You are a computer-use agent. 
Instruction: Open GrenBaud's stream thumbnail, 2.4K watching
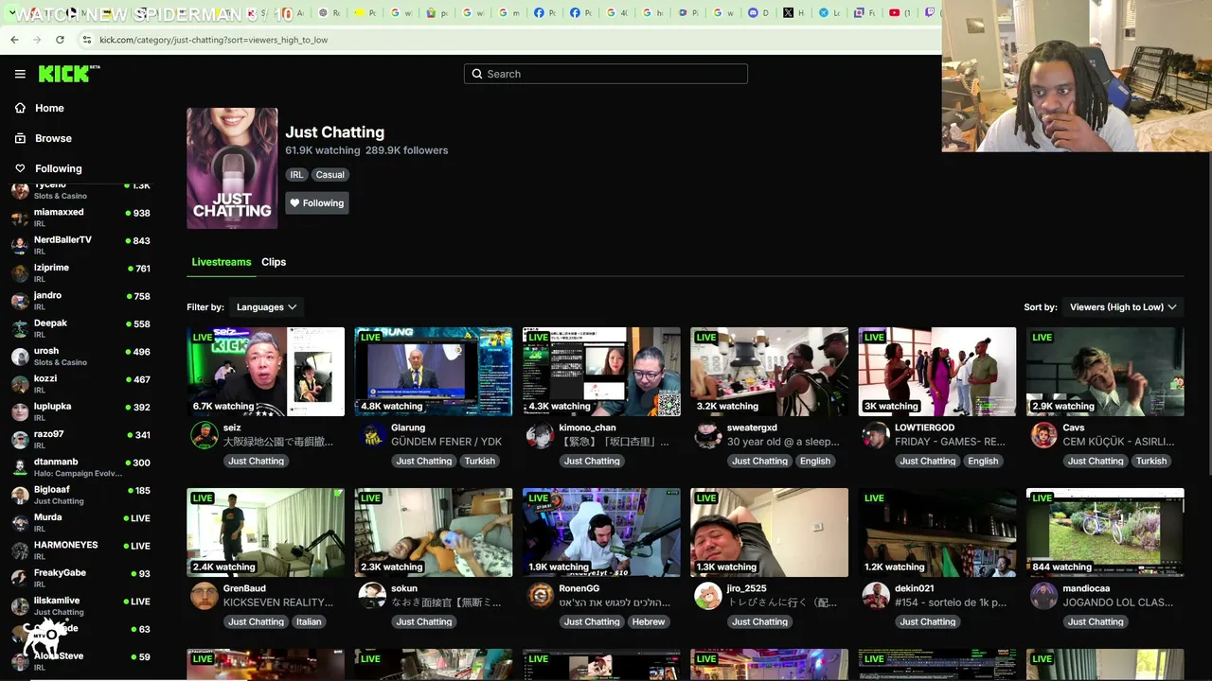265,533
